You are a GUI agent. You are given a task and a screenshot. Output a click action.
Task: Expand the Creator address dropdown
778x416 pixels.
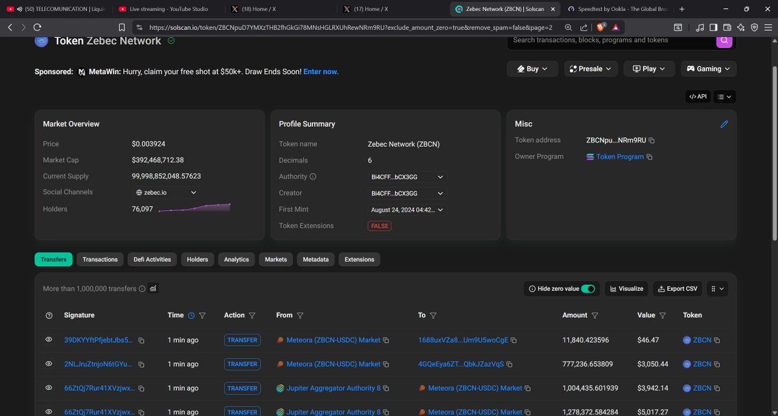point(407,193)
